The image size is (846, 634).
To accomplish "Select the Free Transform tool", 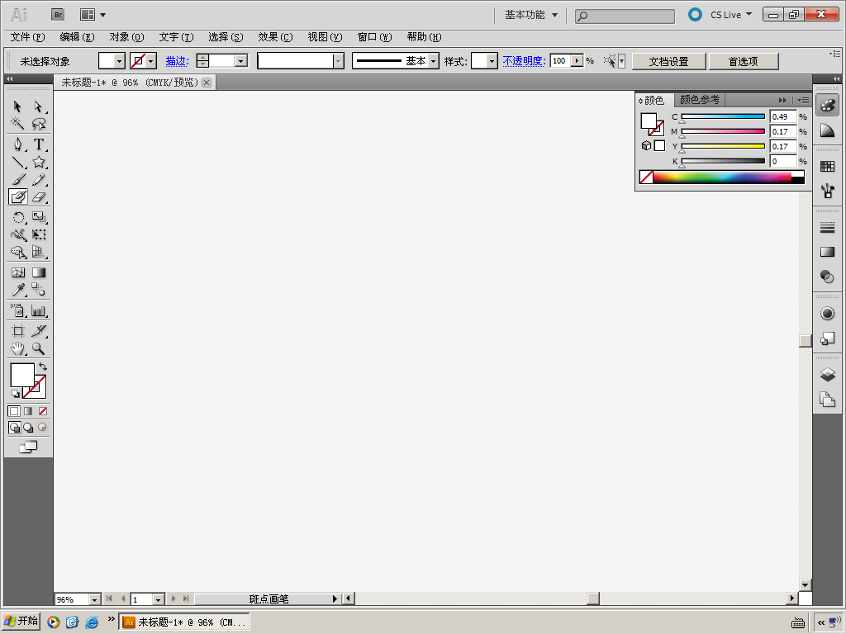I will (38, 234).
